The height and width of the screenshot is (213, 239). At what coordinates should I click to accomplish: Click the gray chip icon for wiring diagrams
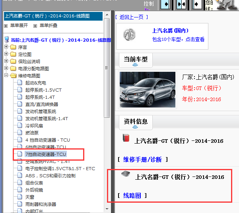coord(126,174)
